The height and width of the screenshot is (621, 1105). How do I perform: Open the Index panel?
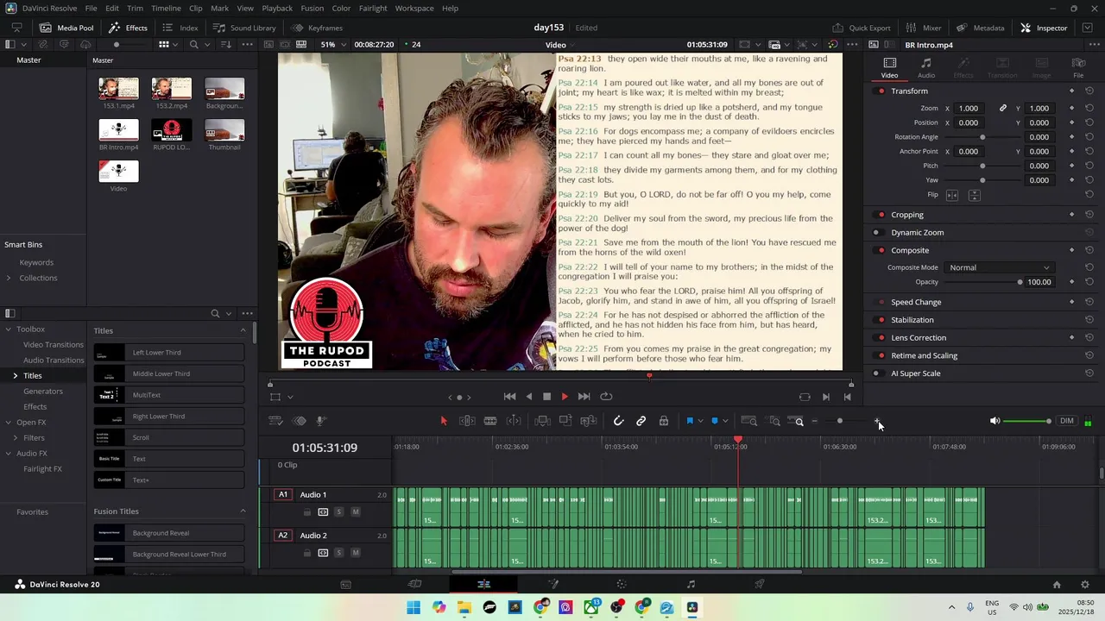pyautogui.click(x=180, y=28)
